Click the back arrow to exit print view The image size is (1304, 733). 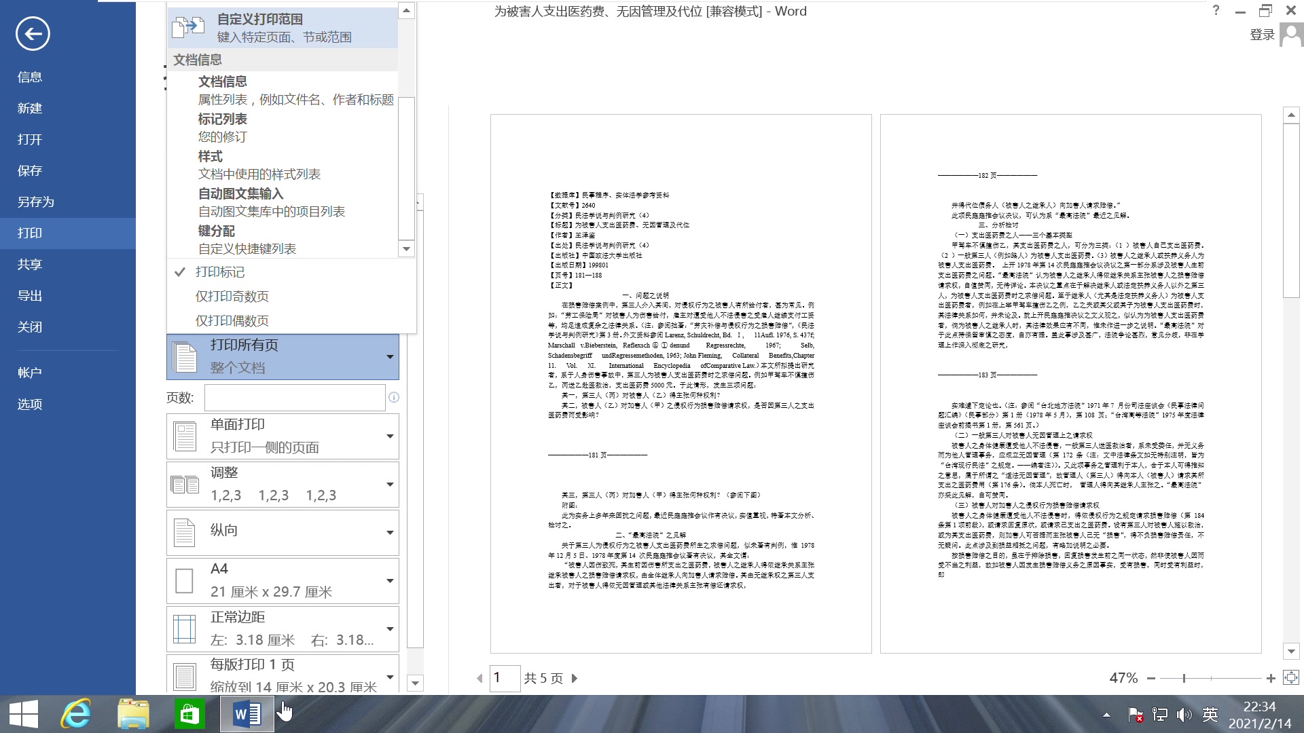pos(32,33)
